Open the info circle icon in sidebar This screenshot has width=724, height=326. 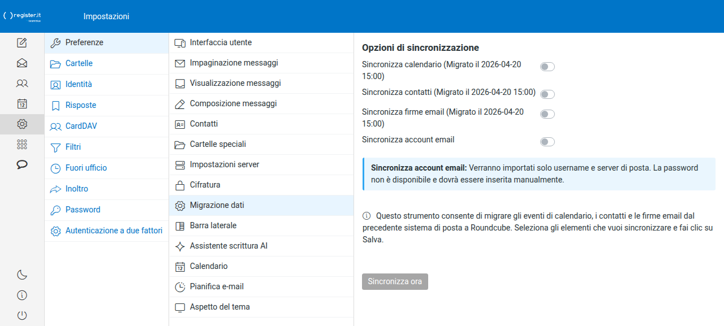click(22, 295)
